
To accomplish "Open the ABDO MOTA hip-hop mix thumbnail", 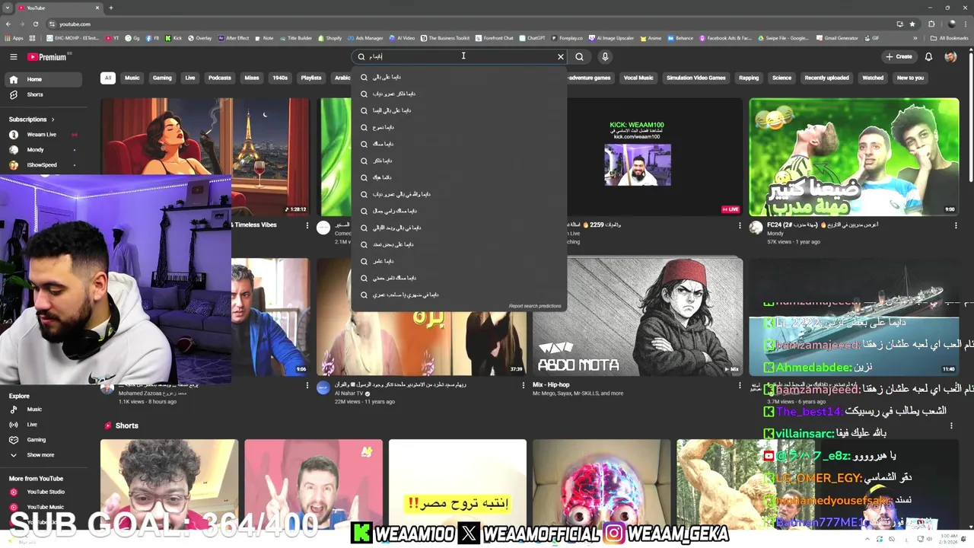I will pos(638,317).
